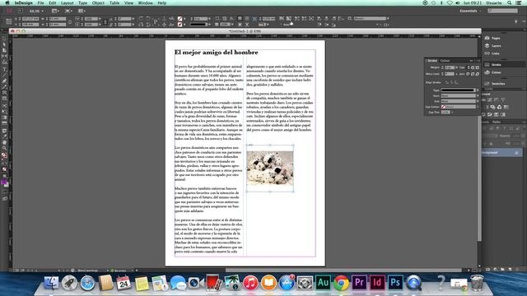The height and width of the screenshot is (296, 527).
Task: Select the Eyedropper tool
Action: pyautogui.click(x=4, y=136)
